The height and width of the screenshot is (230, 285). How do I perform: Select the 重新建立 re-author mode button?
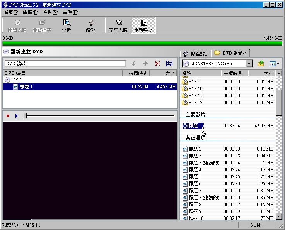pyautogui.click(x=143, y=25)
